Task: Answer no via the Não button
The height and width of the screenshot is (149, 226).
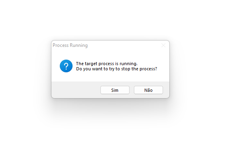Action: click(x=148, y=90)
